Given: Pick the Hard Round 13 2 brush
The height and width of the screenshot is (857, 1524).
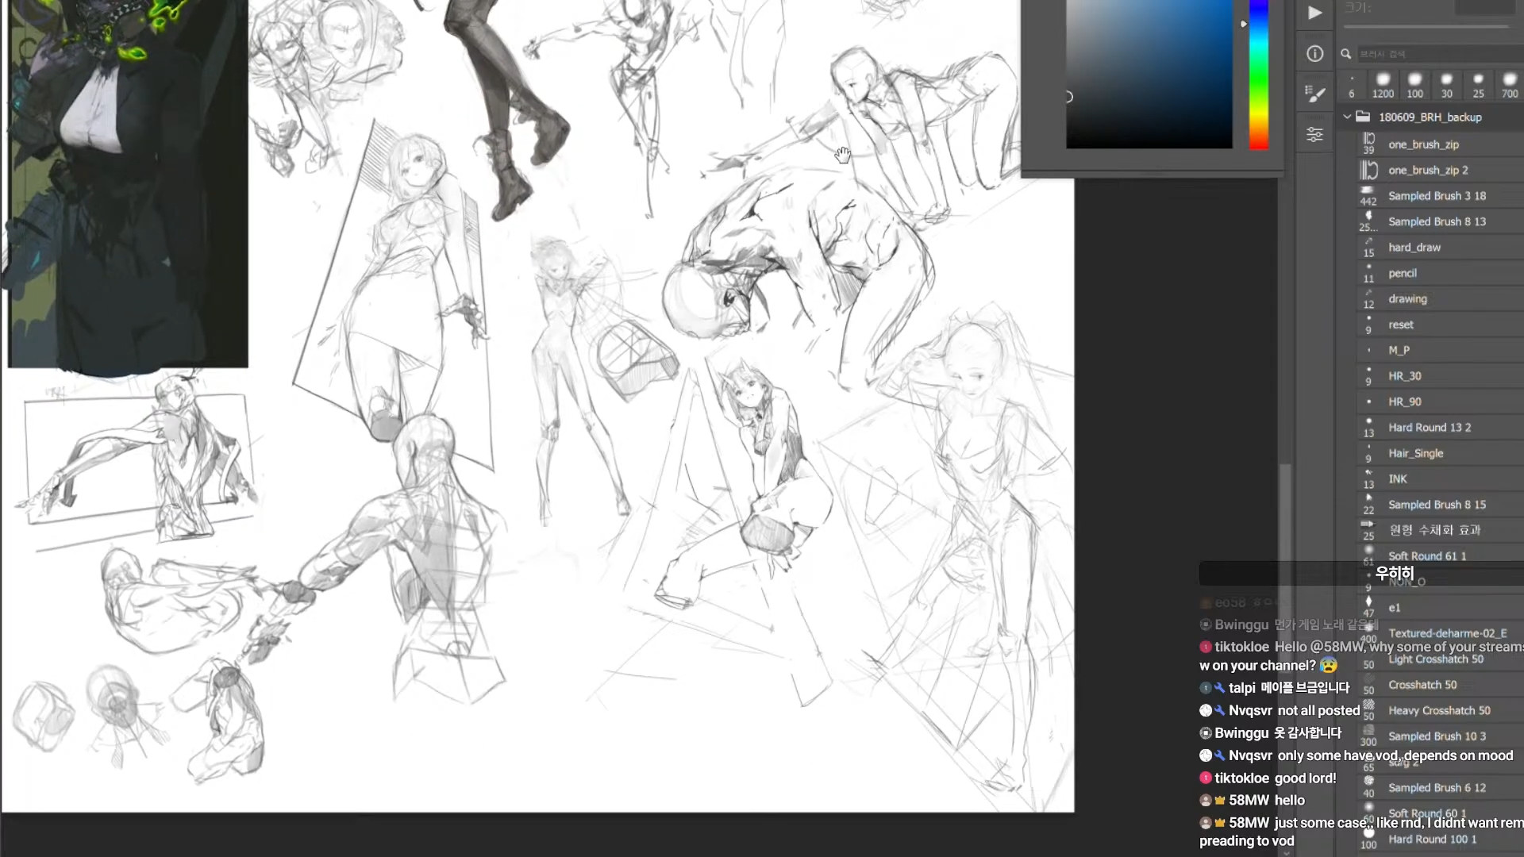Looking at the screenshot, I should coord(1429,428).
